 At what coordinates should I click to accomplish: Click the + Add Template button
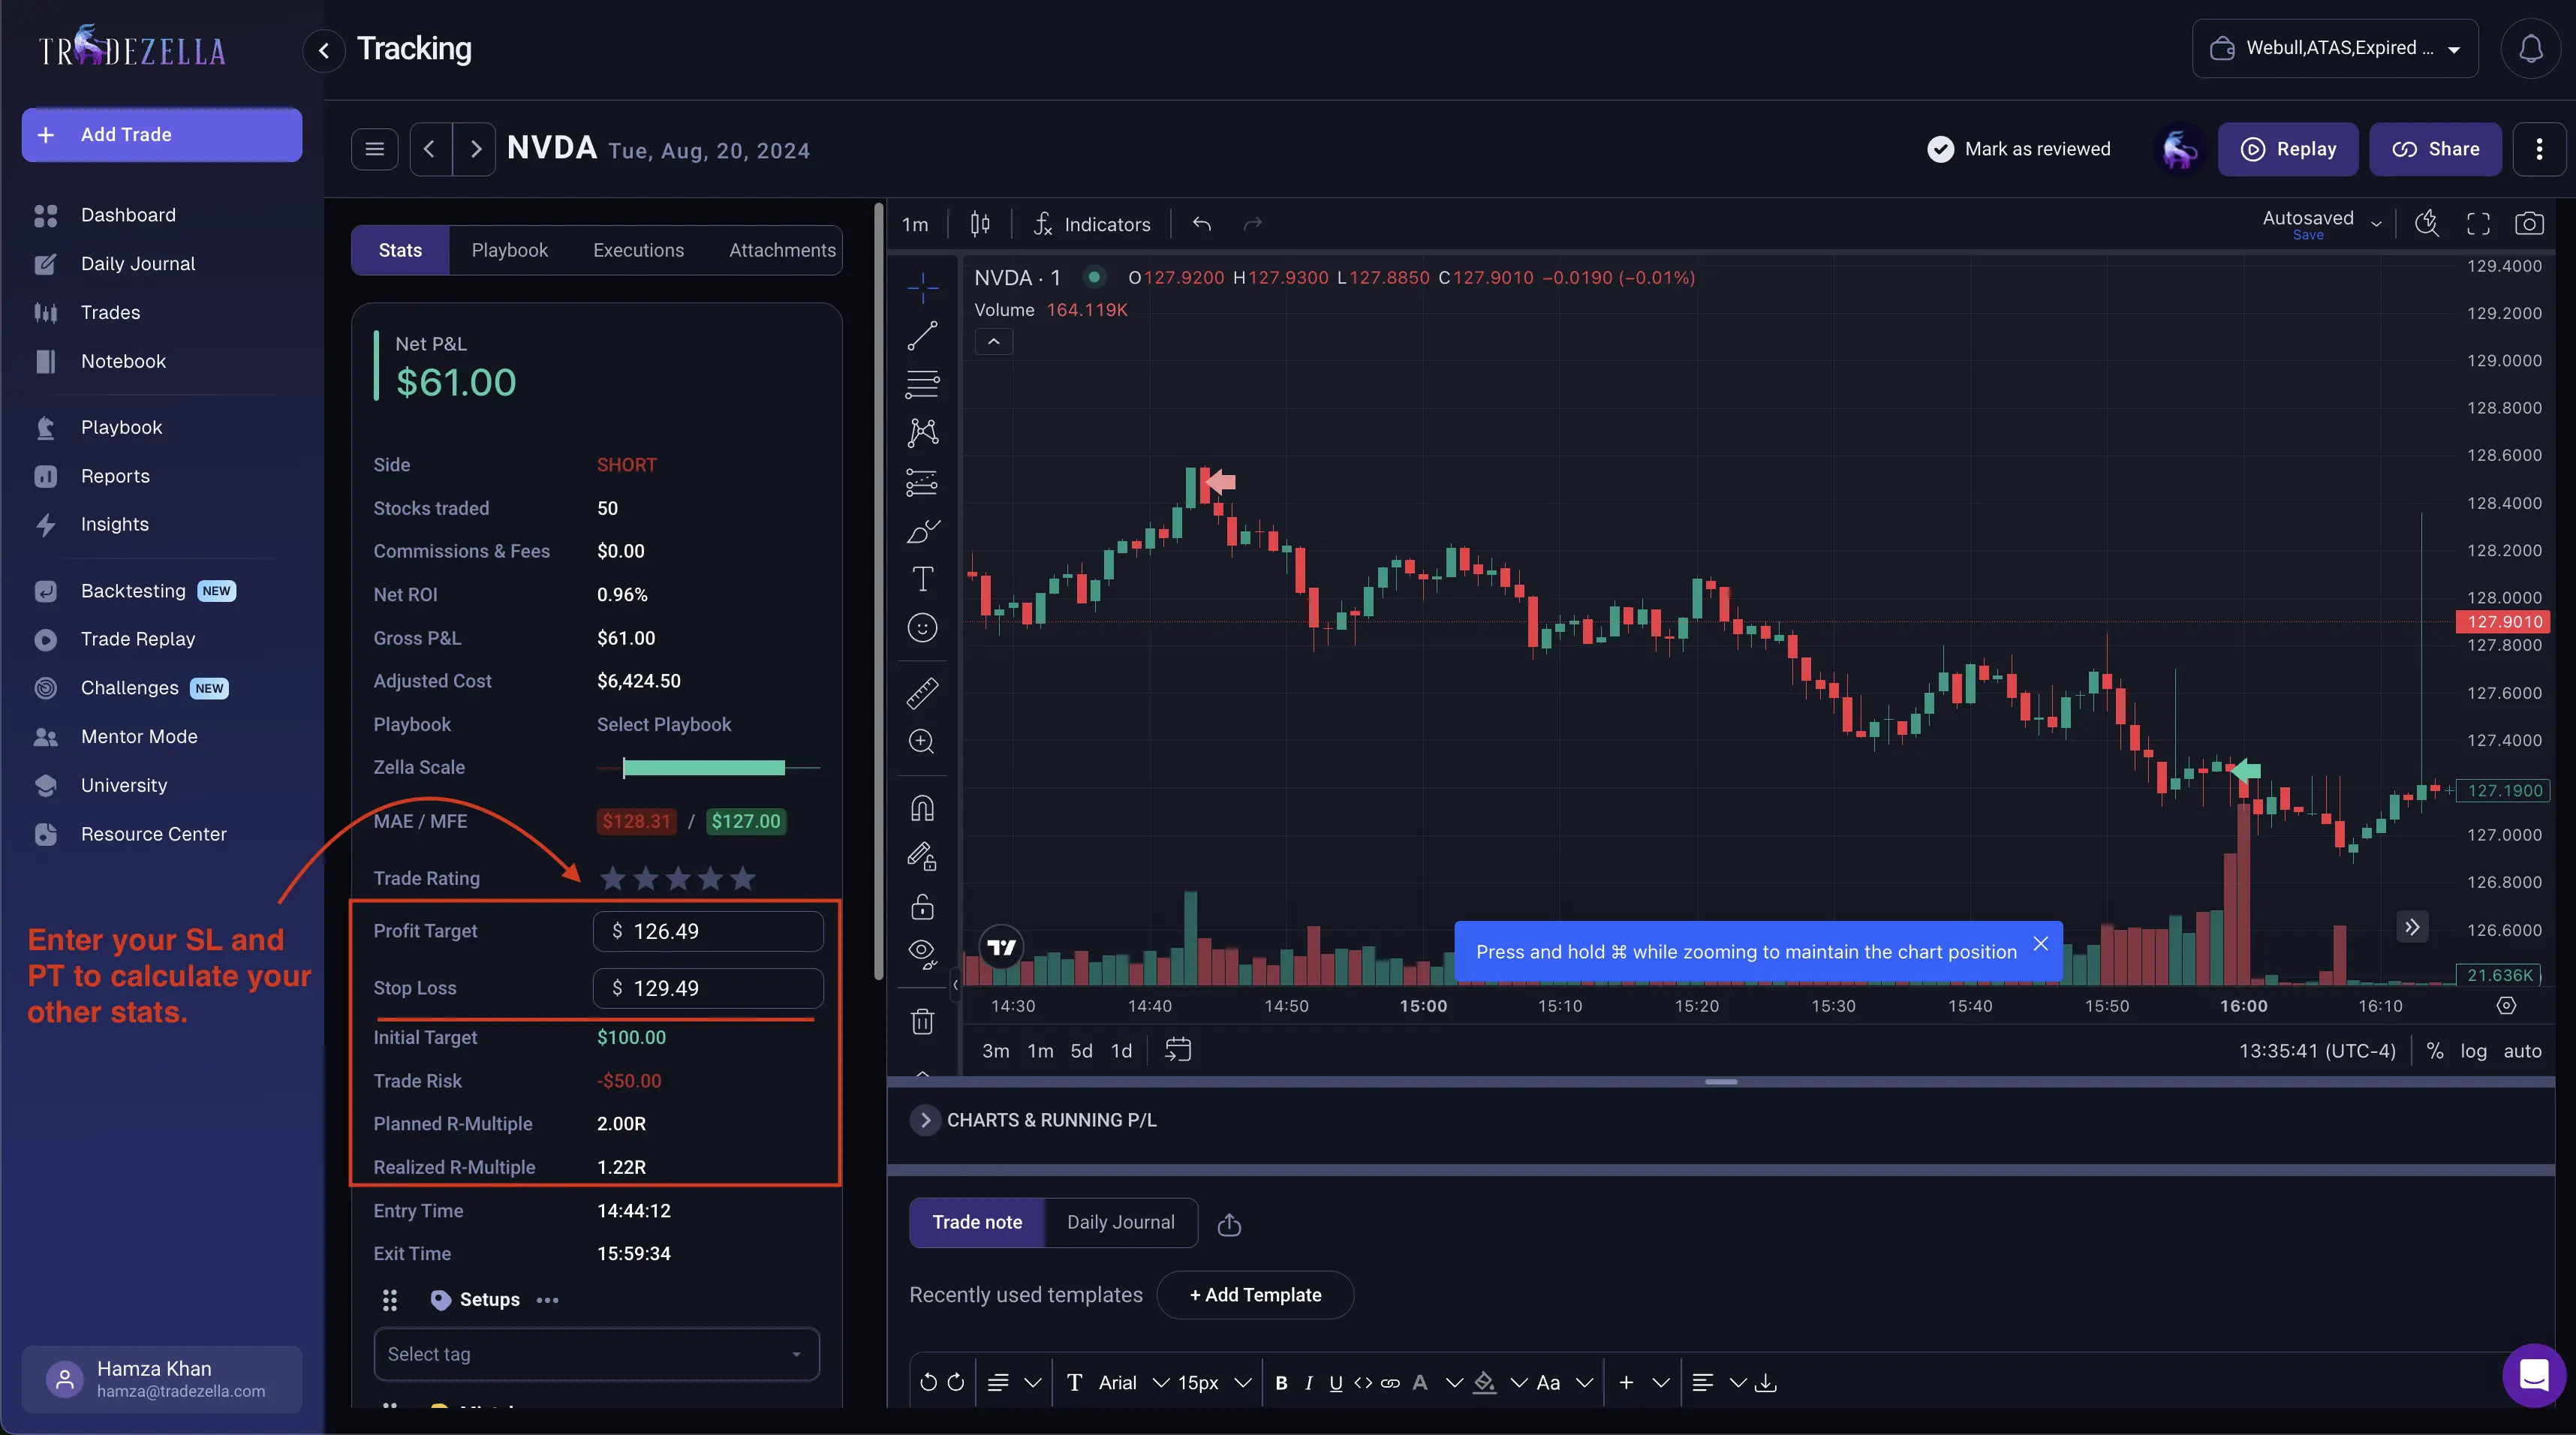pyautogui.click(x=1255, y=1295)
